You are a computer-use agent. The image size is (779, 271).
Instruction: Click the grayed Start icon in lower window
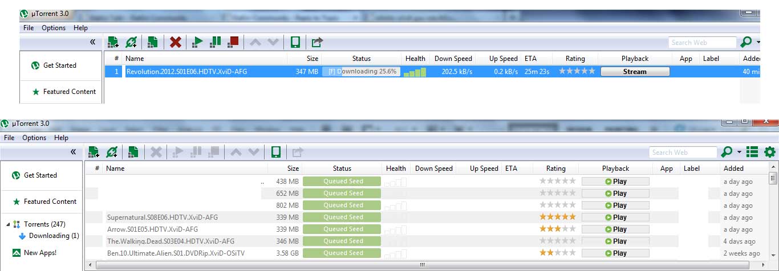pyautogui.click(x=178, y=152)
